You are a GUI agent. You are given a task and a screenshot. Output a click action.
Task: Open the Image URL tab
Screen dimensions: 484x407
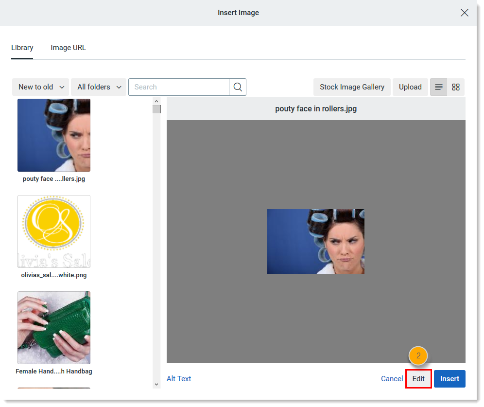(x=68, y=48)
